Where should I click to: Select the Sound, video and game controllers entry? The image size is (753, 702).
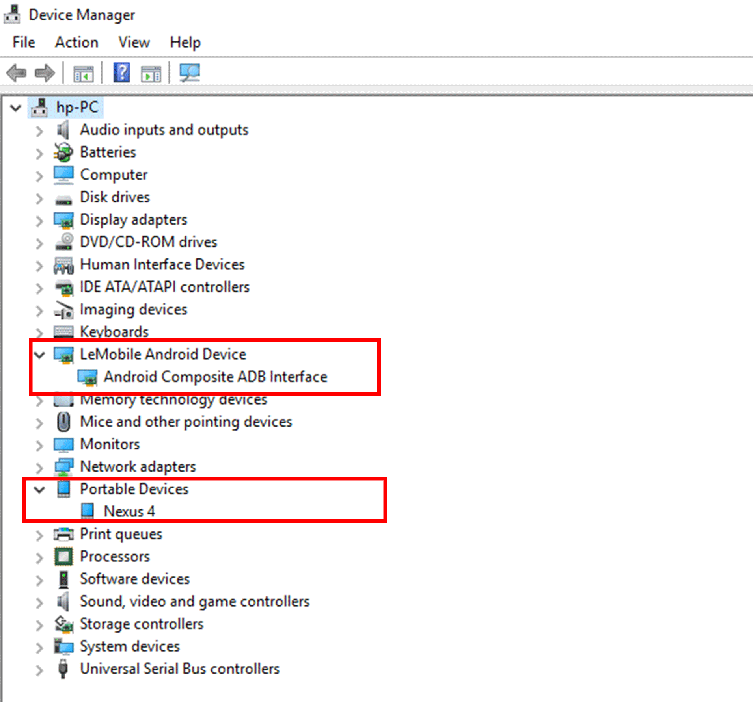[x=195, y=602]
